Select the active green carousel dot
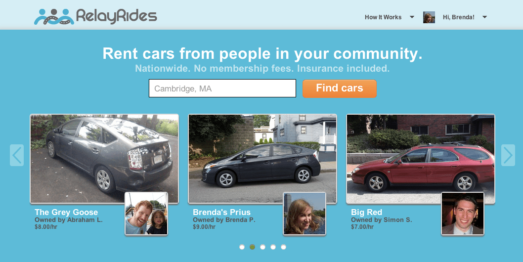 coord(252,247)
